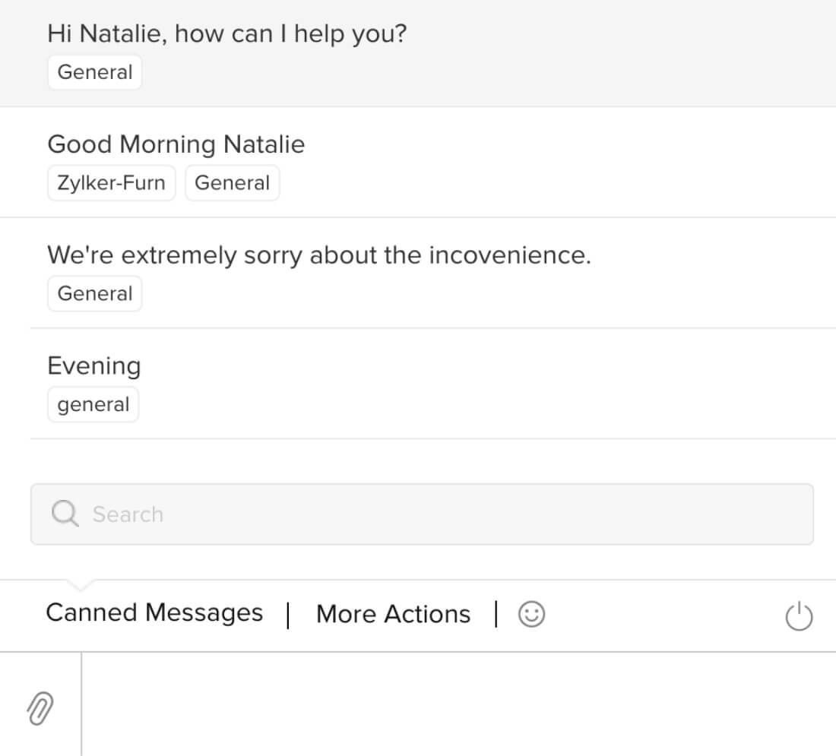Attach a file using the paperclip icon
This screenshot has width=836, height=756.
point(40,709)
